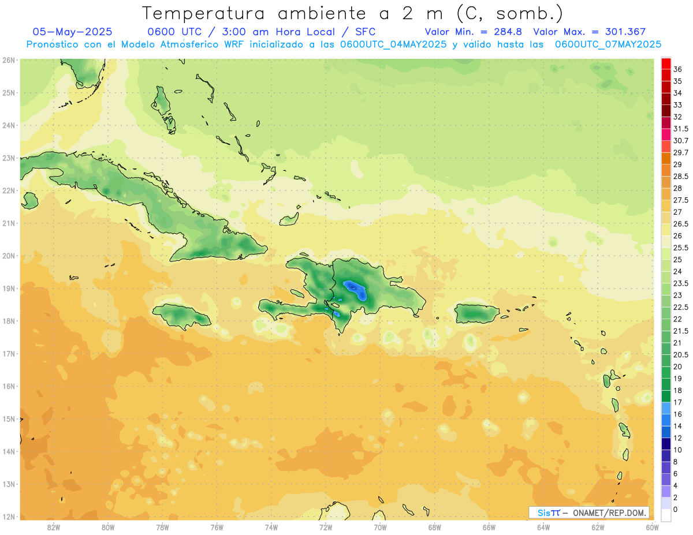Click the 78W longitude label

click(x=162, y=527)
